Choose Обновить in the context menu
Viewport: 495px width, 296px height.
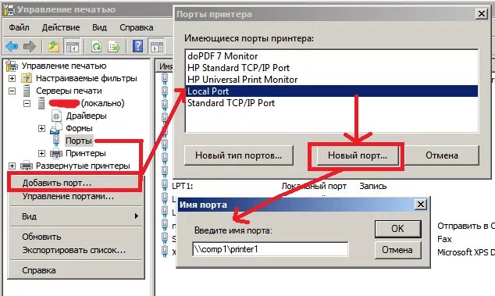[x=75, y=237]
